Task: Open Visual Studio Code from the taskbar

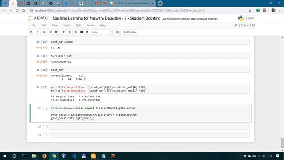Action: [74, 156]
